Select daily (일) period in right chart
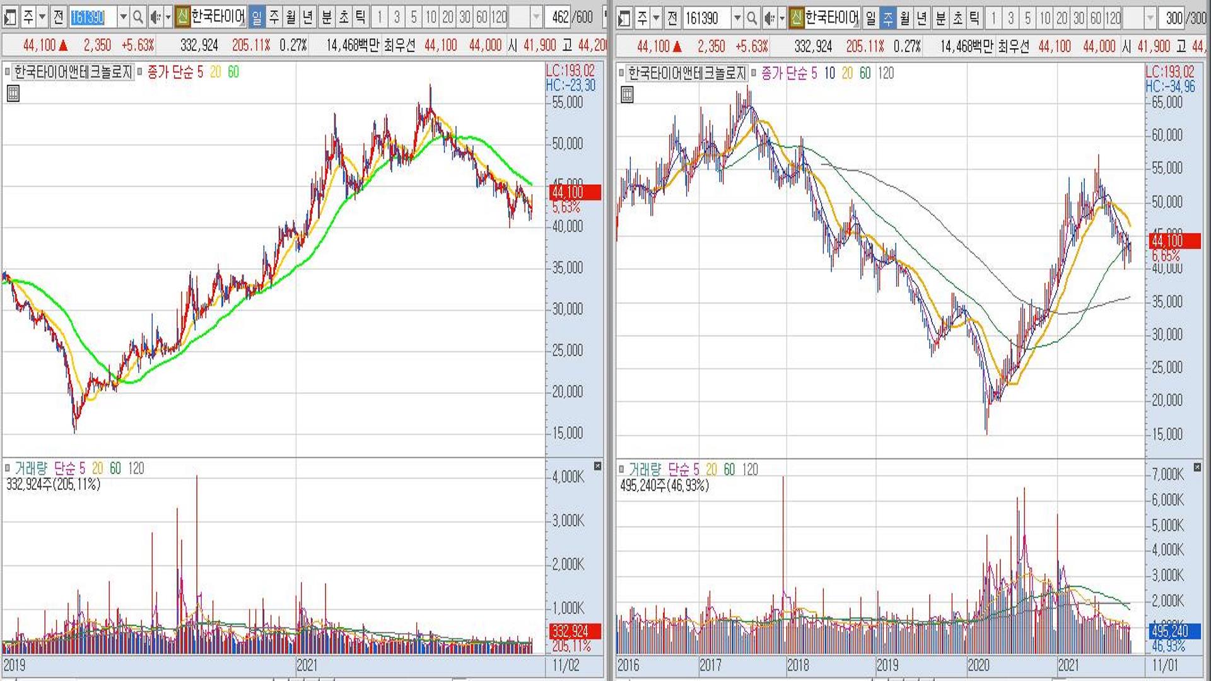 coord(870,18)
